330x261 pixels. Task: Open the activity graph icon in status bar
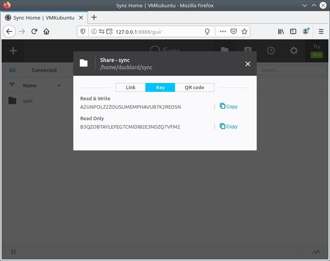click(316, 252)
